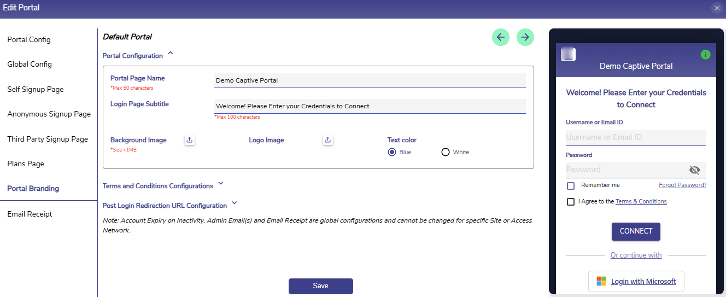
Task: Click the next arrow navigation icon
Action: pyautogui.click(x=525, y=37)
